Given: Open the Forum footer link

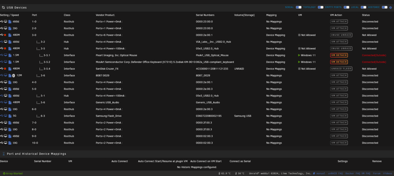Looking at the screenshot, I should point(377,174).
